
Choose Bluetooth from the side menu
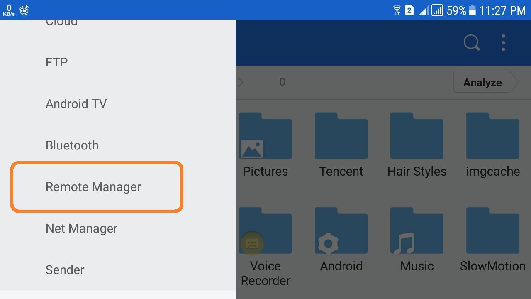[x=72, y=145]
